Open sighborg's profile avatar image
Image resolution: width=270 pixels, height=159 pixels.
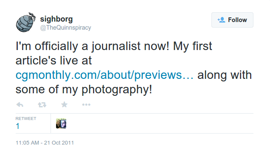tap(26, 22)
